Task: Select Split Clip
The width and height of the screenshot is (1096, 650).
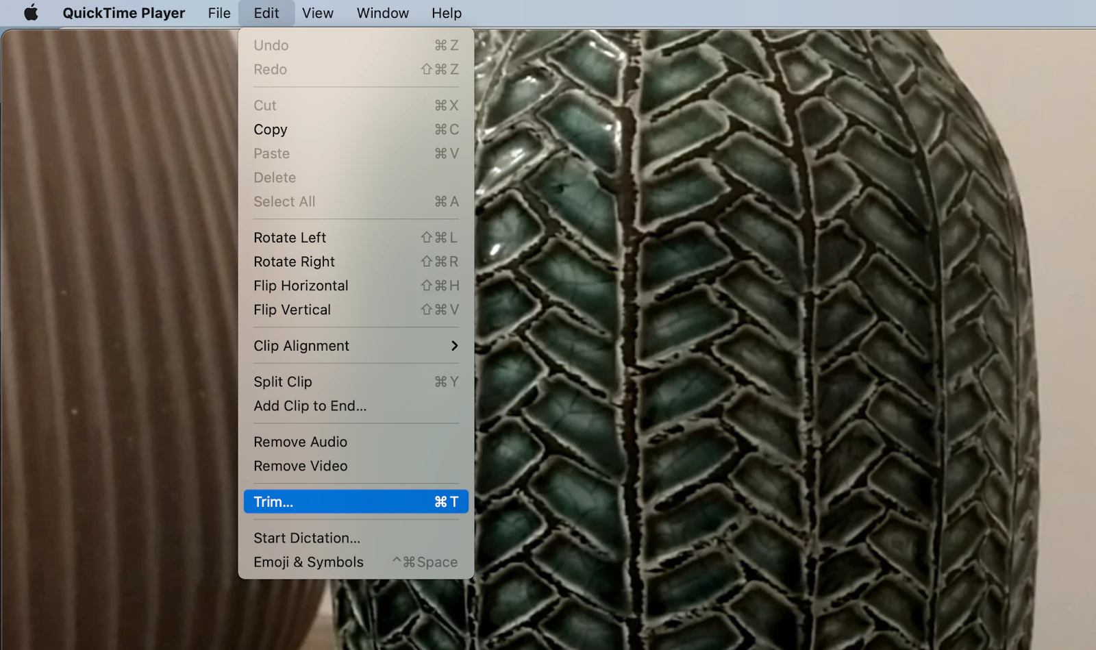Action: pyautogui.click(x=283, y=382)
